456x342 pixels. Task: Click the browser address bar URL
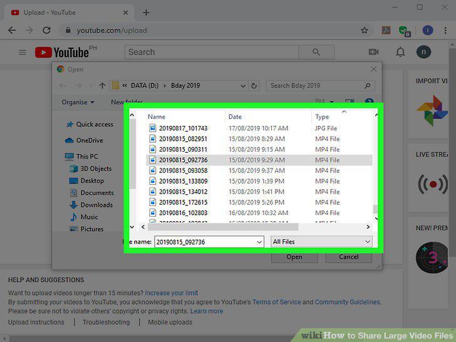tap(111, 31)
